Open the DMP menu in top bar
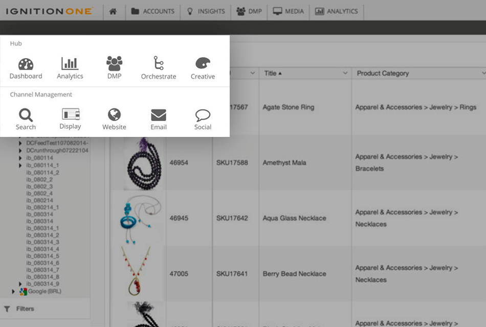 point(249,11)
